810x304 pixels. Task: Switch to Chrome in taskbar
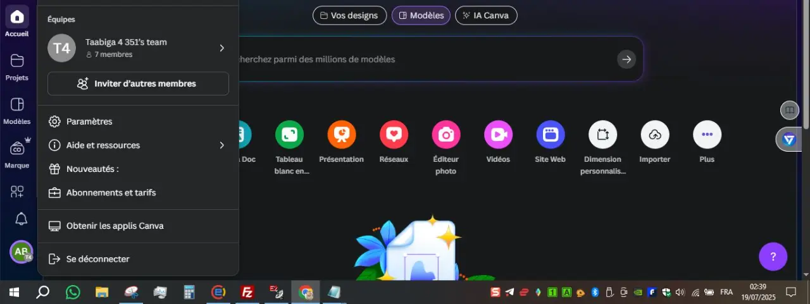click(x=306, y=292)
